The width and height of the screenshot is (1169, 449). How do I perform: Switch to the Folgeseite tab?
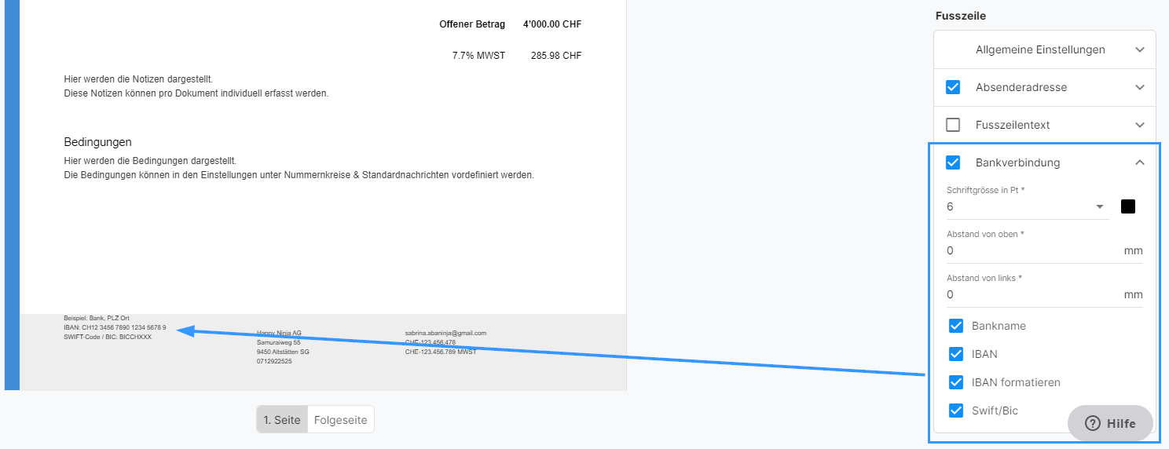341,420
